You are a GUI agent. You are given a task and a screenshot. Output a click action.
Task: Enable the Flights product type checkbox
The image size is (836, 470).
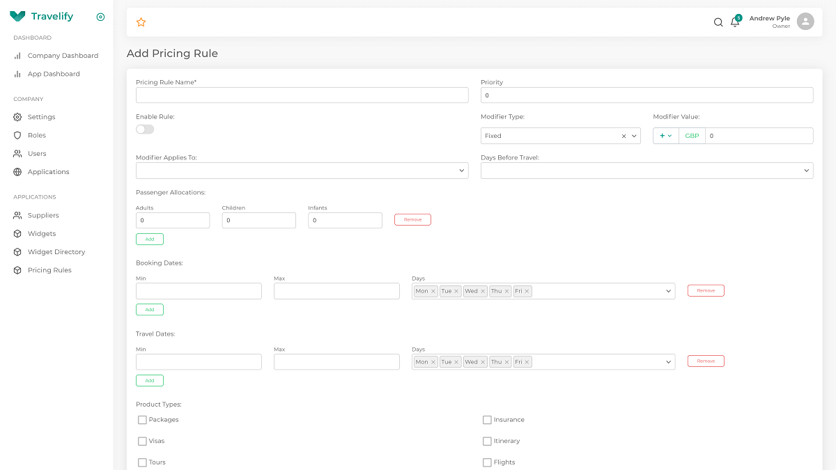pos(487,462)
